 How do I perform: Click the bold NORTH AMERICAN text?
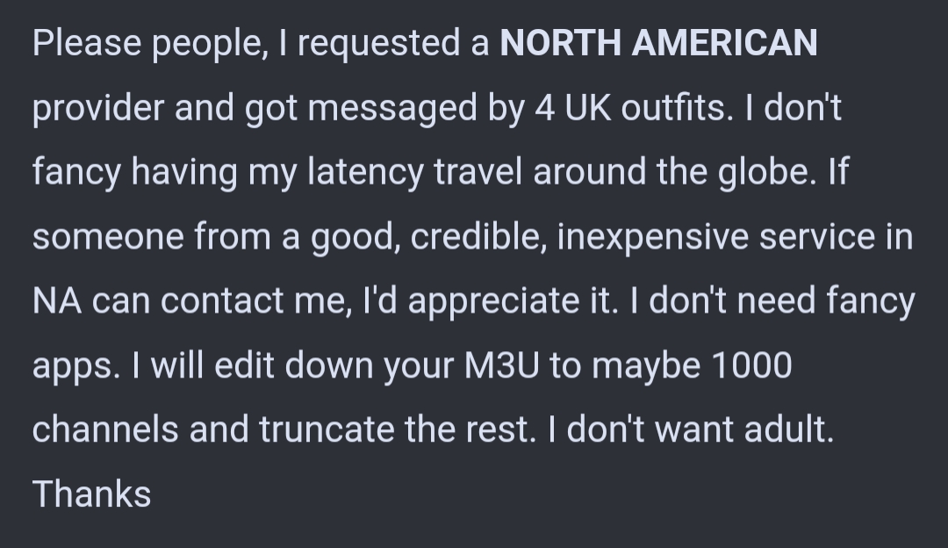point(658,43)
